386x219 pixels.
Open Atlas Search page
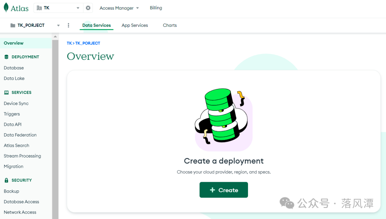click(16, 146)
